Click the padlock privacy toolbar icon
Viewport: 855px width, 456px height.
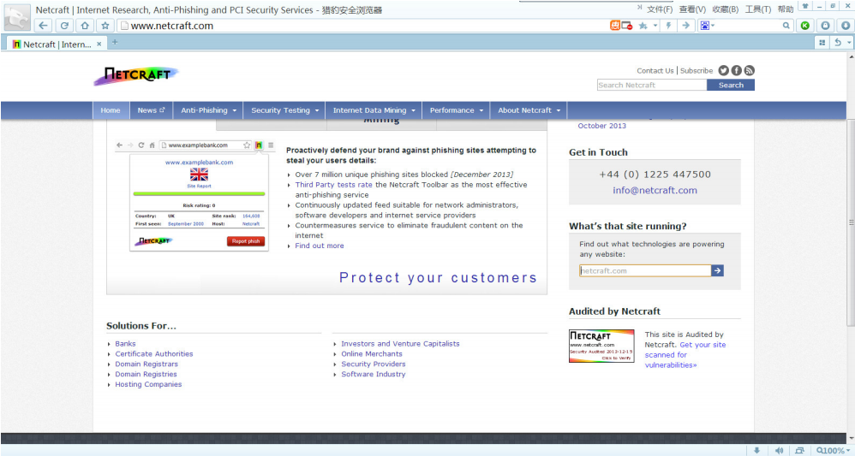click(826, 26)
